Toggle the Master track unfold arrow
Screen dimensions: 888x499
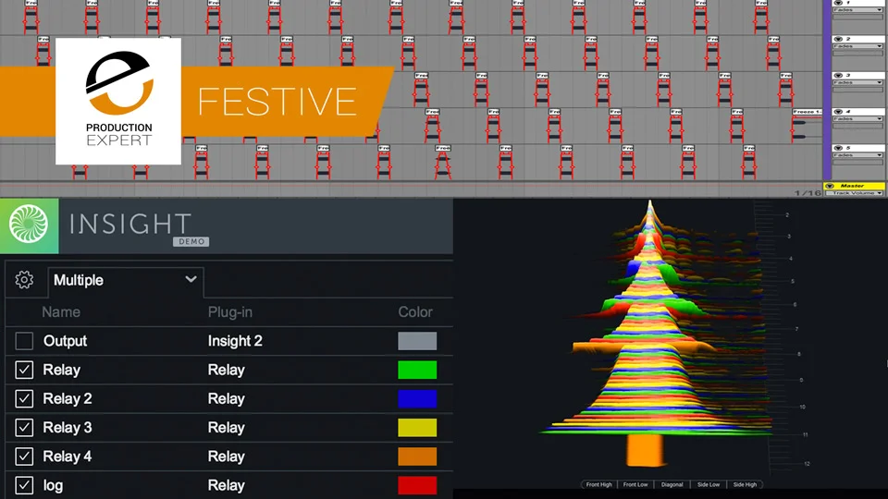830,186
